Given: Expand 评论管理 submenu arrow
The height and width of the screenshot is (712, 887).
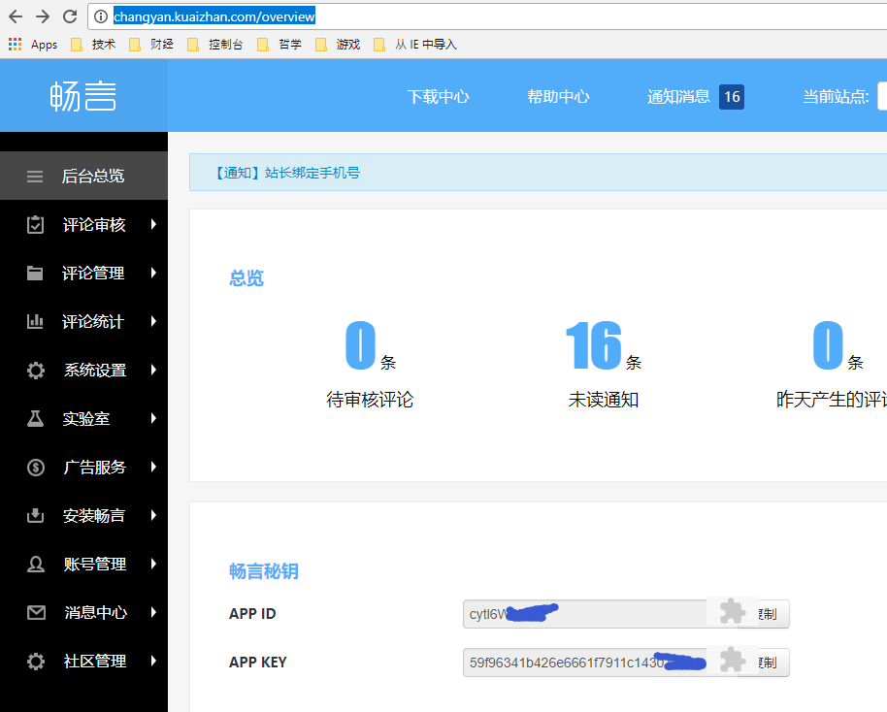Looking at the screenshot, I should [x=153, y=274].
